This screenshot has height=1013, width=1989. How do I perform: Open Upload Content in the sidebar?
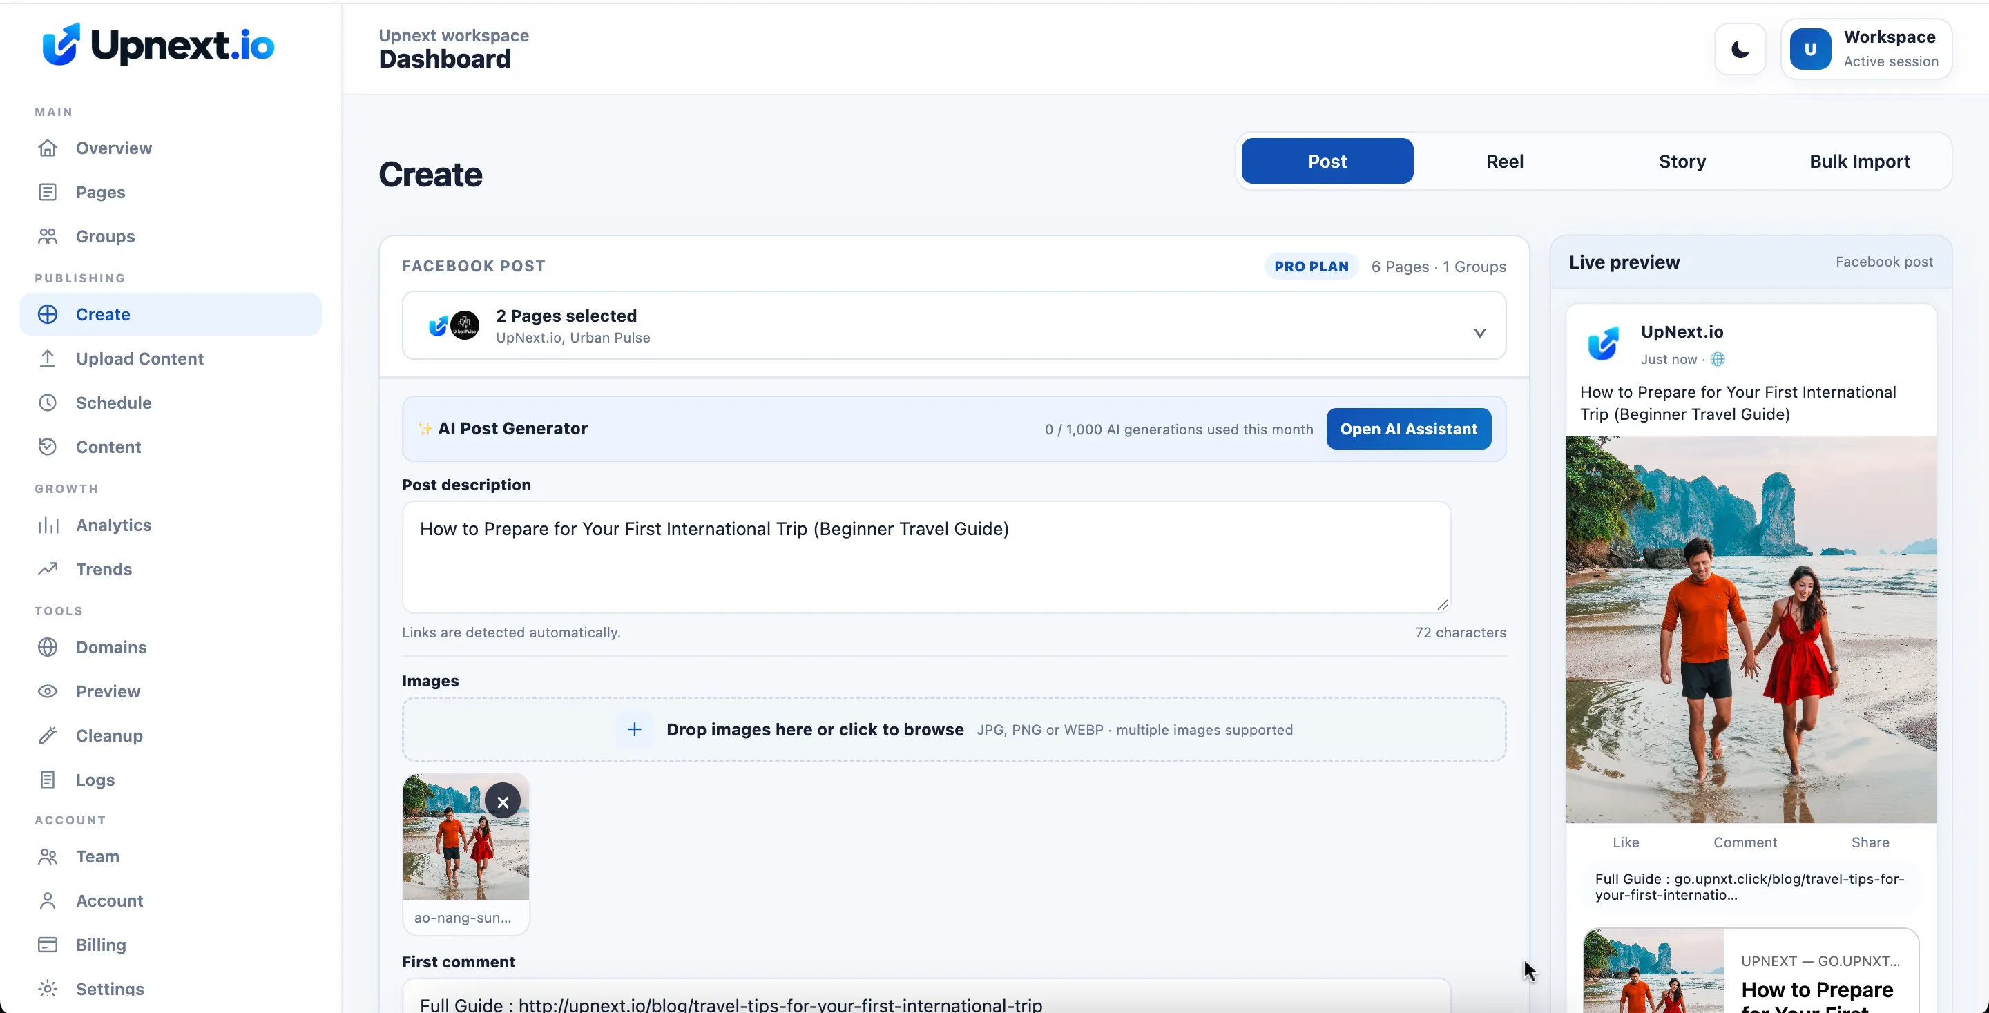170,358
